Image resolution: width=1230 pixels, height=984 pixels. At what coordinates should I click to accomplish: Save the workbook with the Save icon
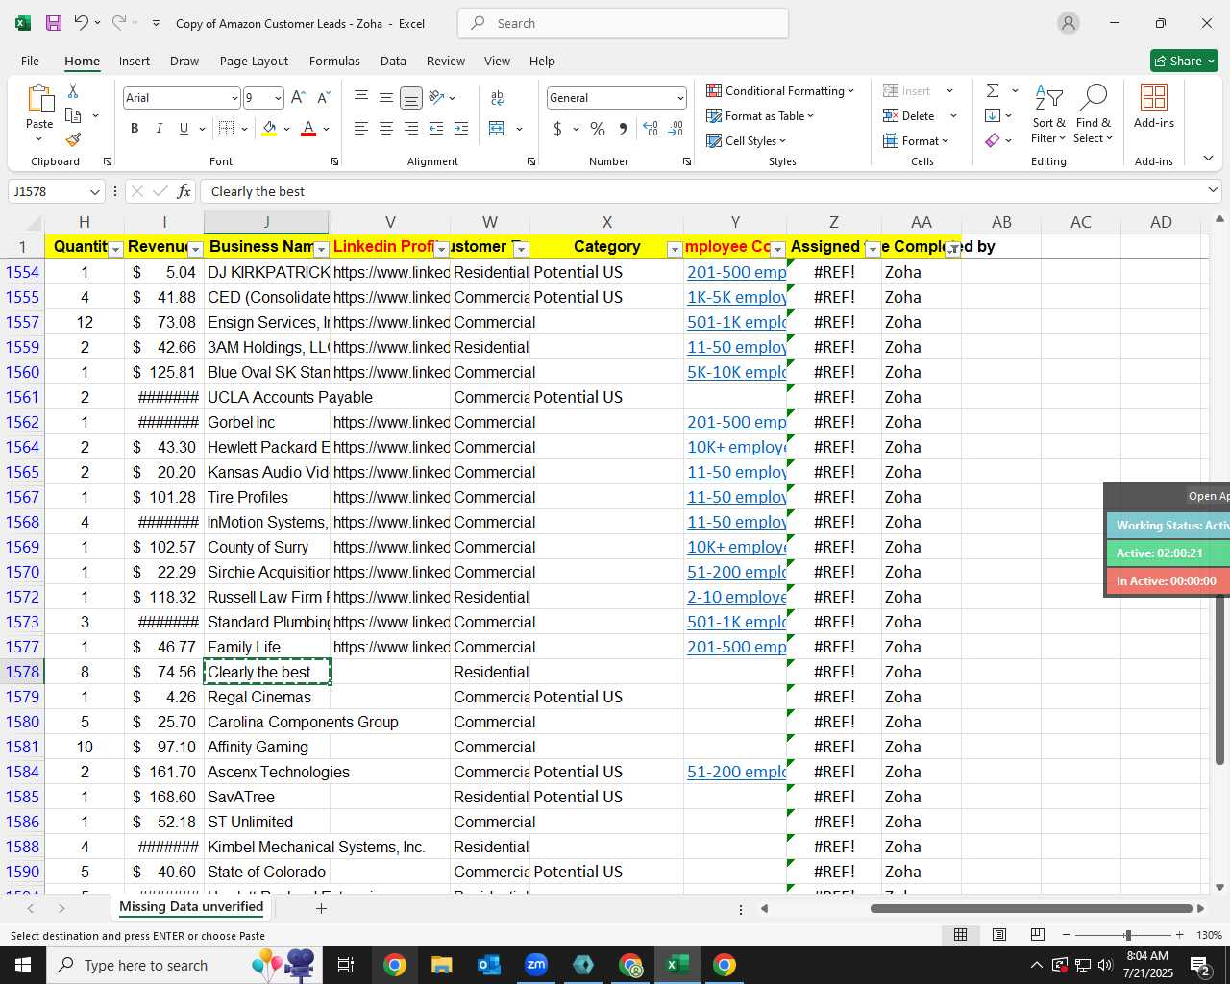click(54, 23)
